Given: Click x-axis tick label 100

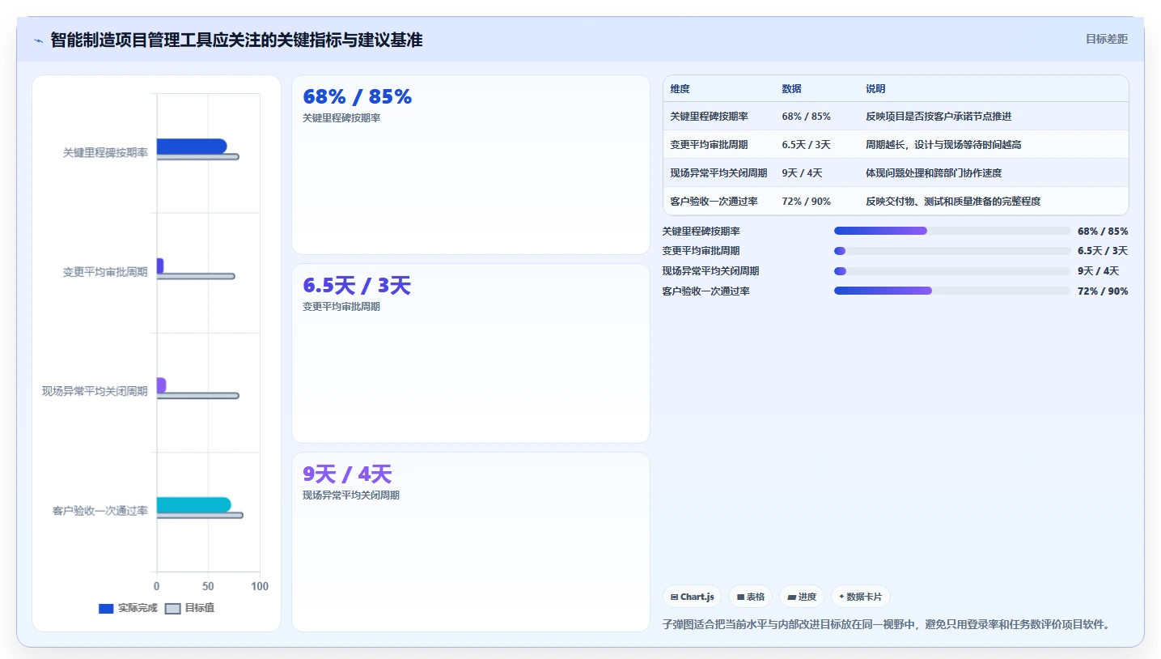Looking at the screenshot, I should click(260, 586).
